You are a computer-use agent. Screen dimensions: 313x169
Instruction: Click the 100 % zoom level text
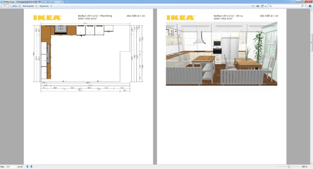point(304,167)
